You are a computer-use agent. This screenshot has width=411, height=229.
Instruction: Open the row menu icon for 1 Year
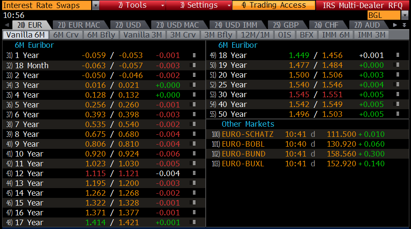[194, 55]
